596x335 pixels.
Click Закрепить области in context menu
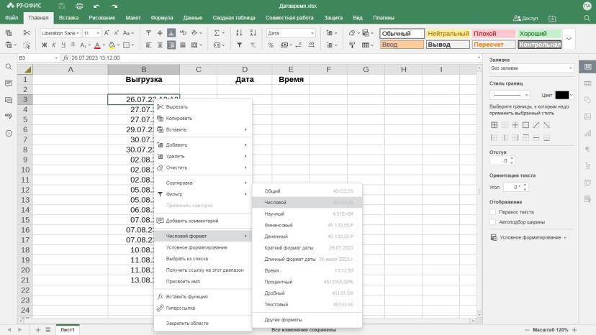click(203, 323)
